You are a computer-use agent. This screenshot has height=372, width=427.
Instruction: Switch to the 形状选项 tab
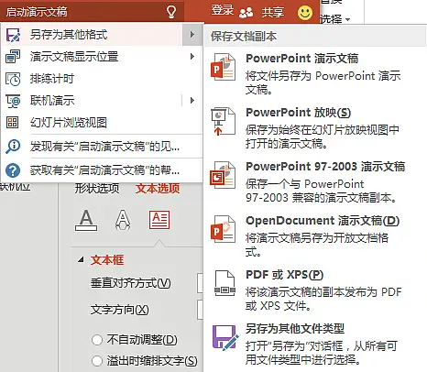pos(97,188)
